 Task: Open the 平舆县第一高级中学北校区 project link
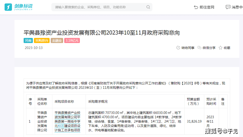[x=67, y=121]
